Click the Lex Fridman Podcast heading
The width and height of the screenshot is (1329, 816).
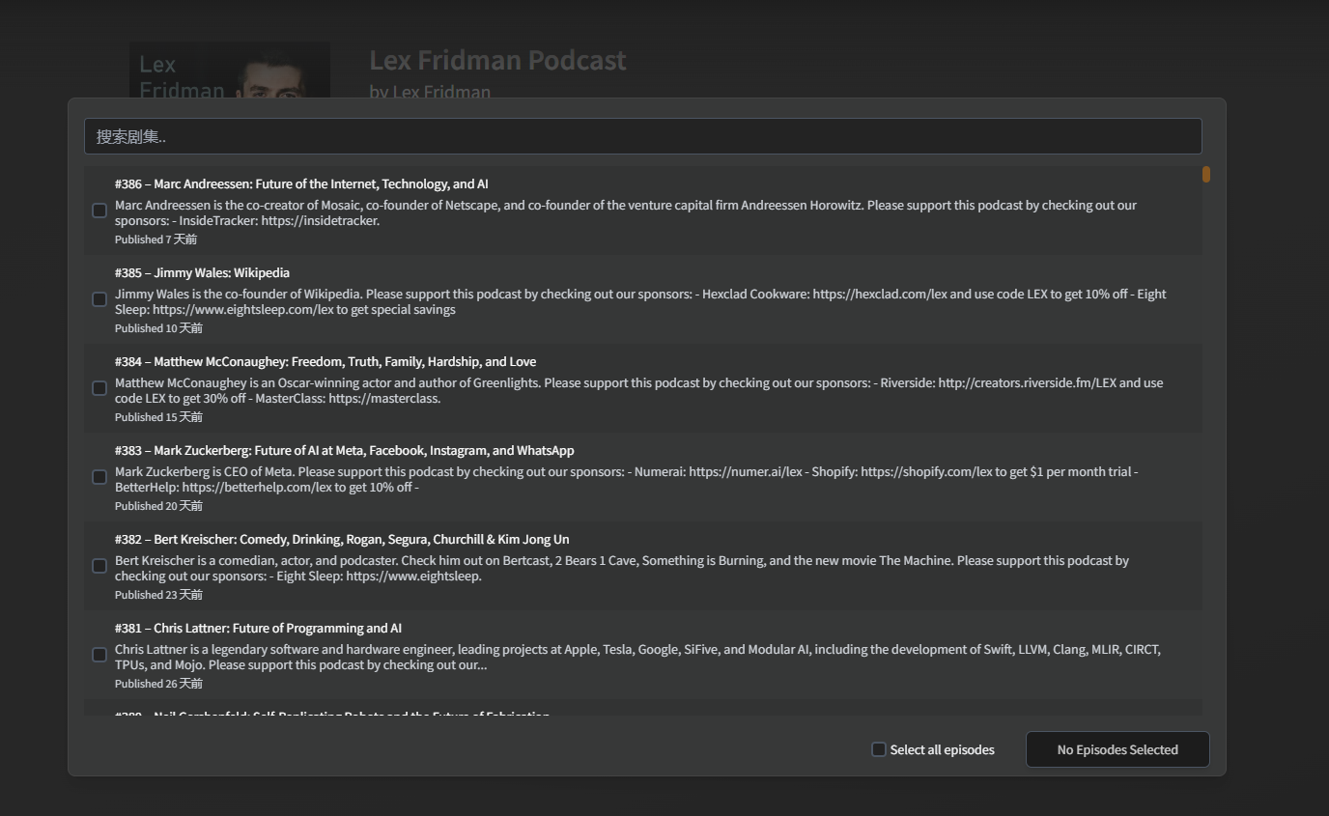(x=497, y=60)
